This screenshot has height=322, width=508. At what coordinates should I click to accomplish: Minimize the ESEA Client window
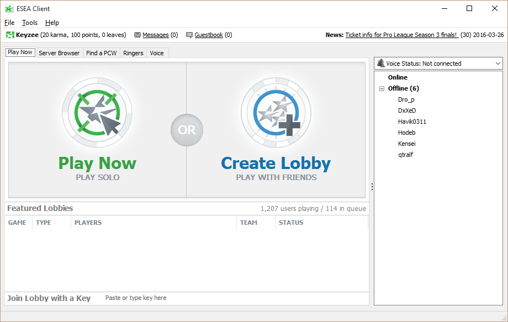click(444, 9)
